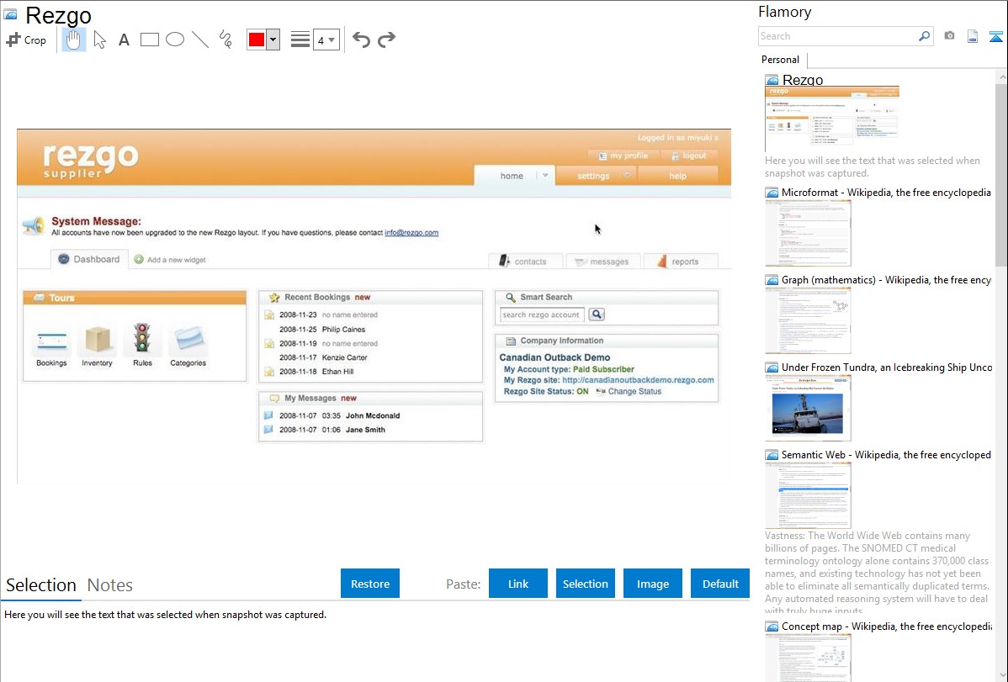Click the Philip Caines booking row
The width and height of the screenshot is (1008, 682).
pos(322,329)
